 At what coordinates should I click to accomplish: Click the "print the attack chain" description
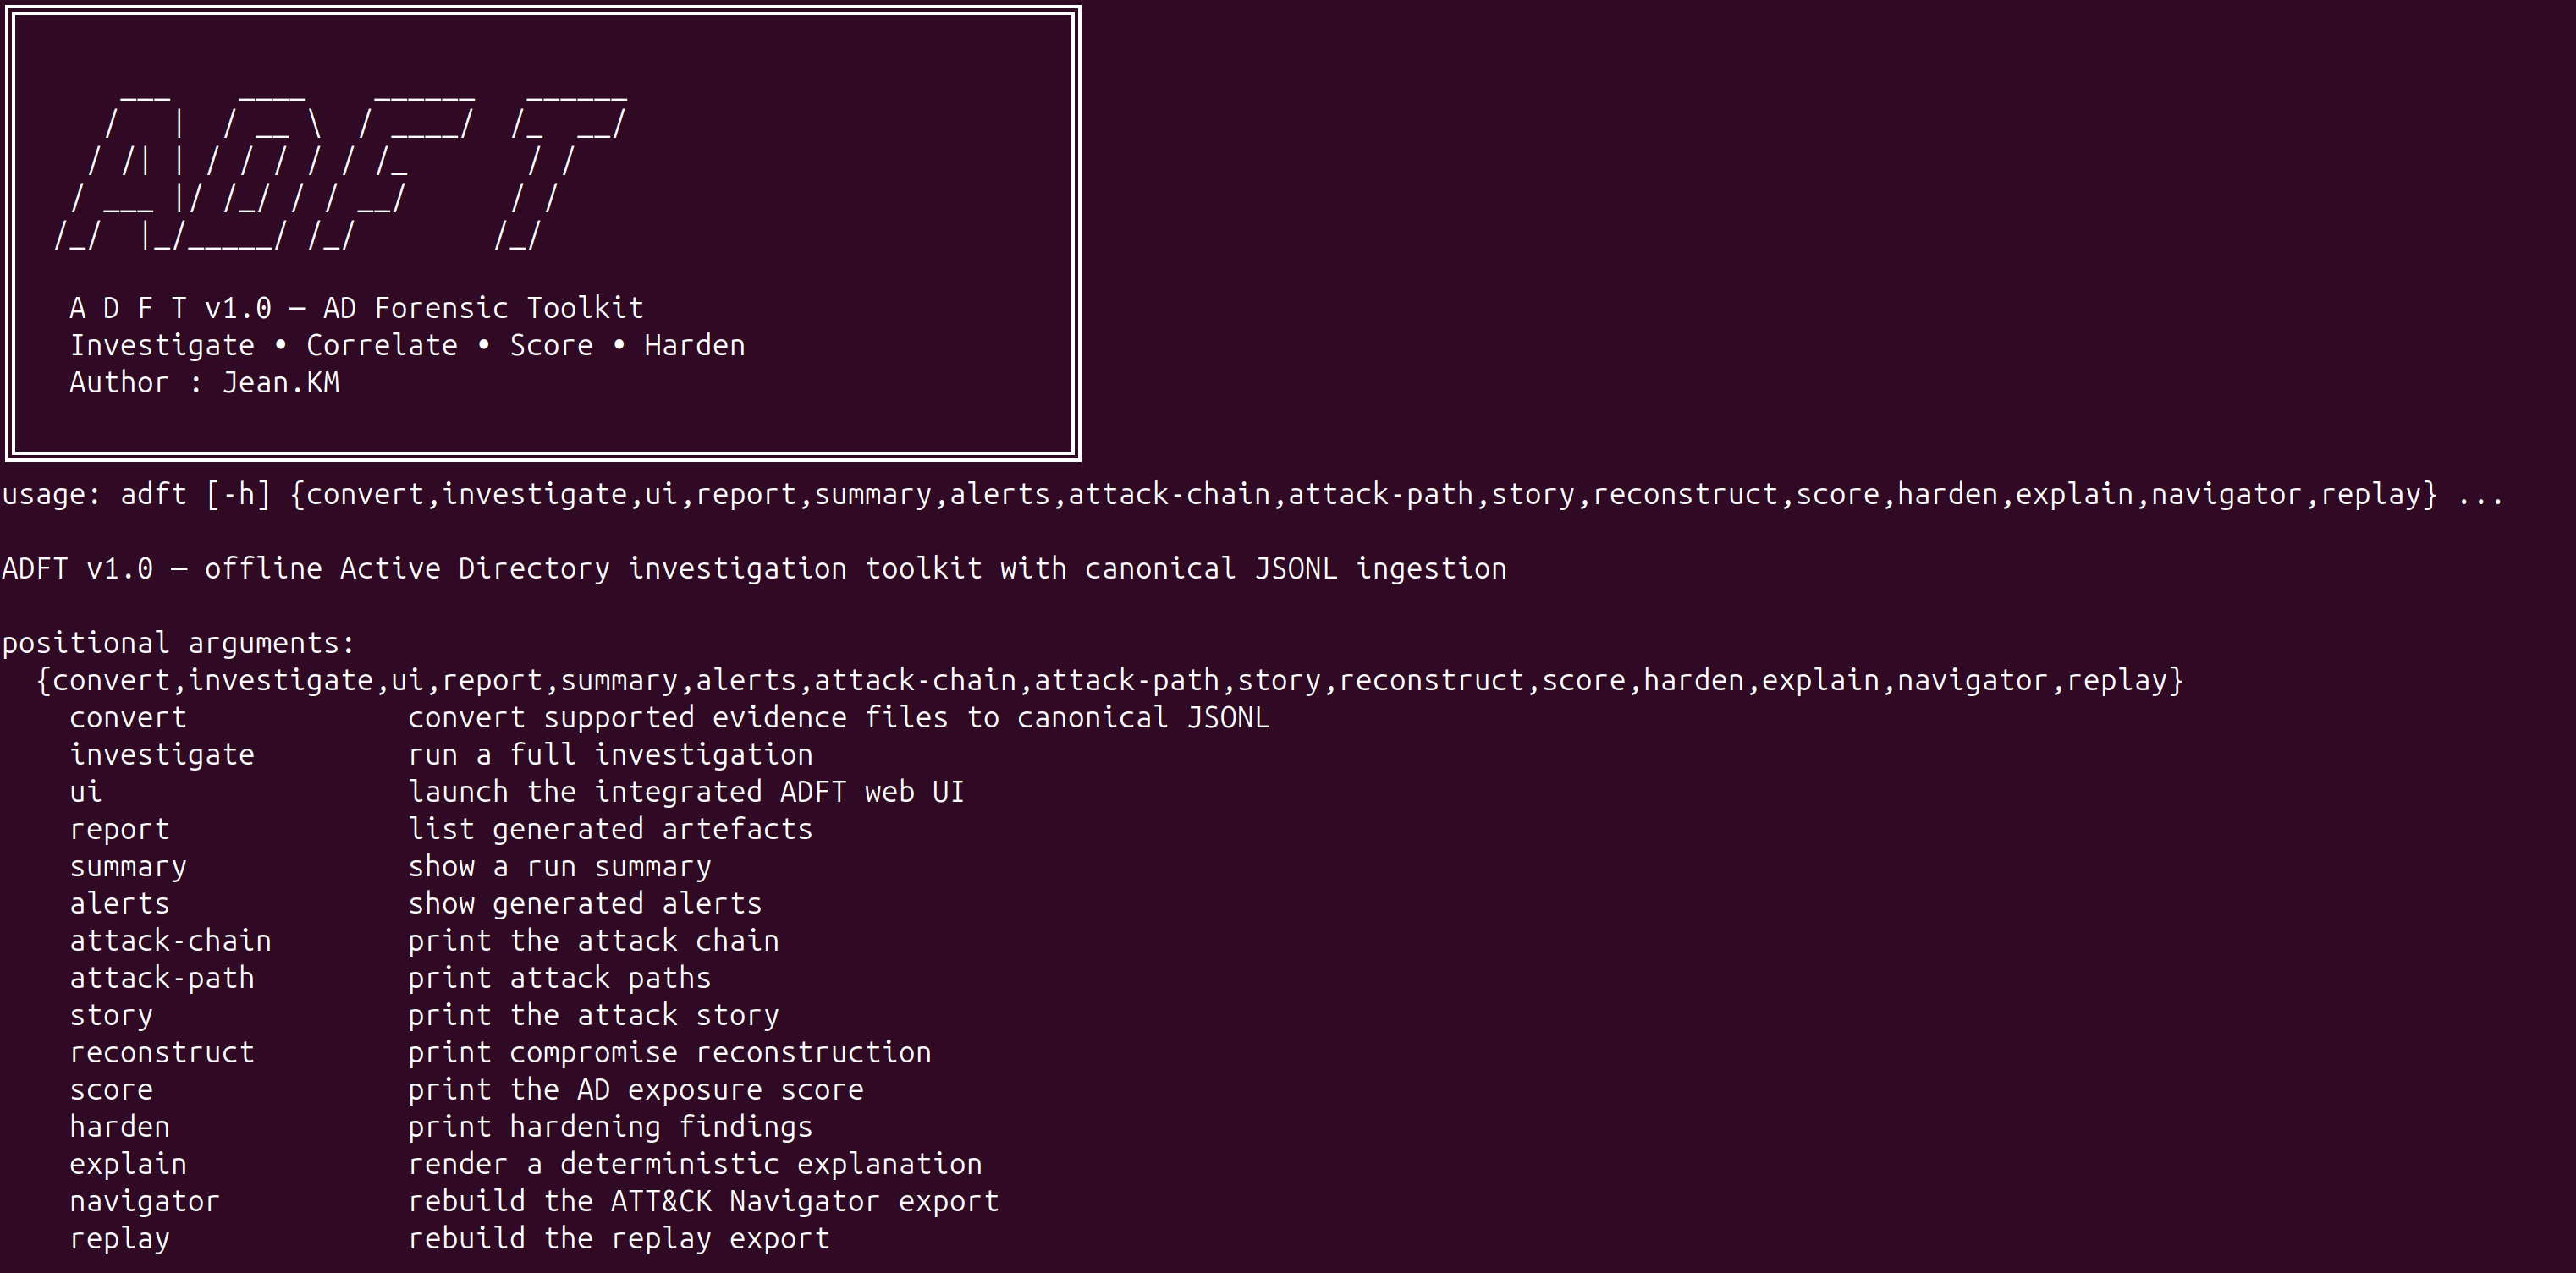(x=593, y=941)
